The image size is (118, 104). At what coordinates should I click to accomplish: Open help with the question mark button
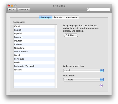[x=101, y=85]
